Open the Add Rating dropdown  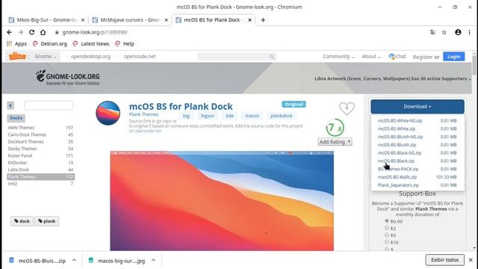tap(335, 142)
